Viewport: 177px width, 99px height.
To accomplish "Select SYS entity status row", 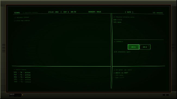I will pyautogui.click(x=22, y=72).
